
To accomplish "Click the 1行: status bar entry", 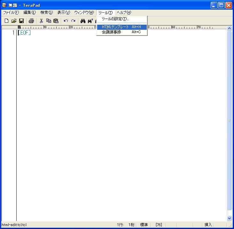I will pyautogui.click(x=120, y=225).
